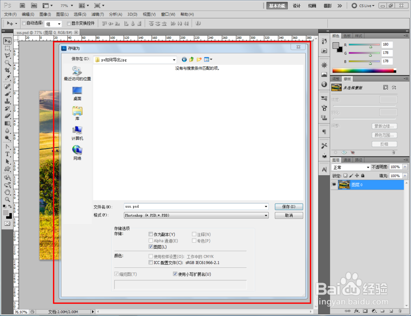The width and height of the screenshot is (411, 316).
Task: Select the Zoom tool
Action: click(x=7, y=199)
